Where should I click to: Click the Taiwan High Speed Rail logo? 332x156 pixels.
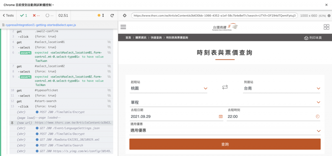click(x=225, y=27)
